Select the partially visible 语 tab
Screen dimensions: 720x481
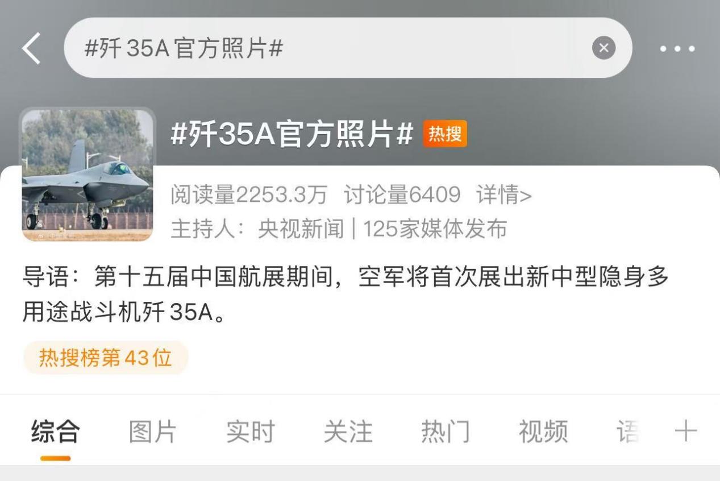click(x=628, y=432)
